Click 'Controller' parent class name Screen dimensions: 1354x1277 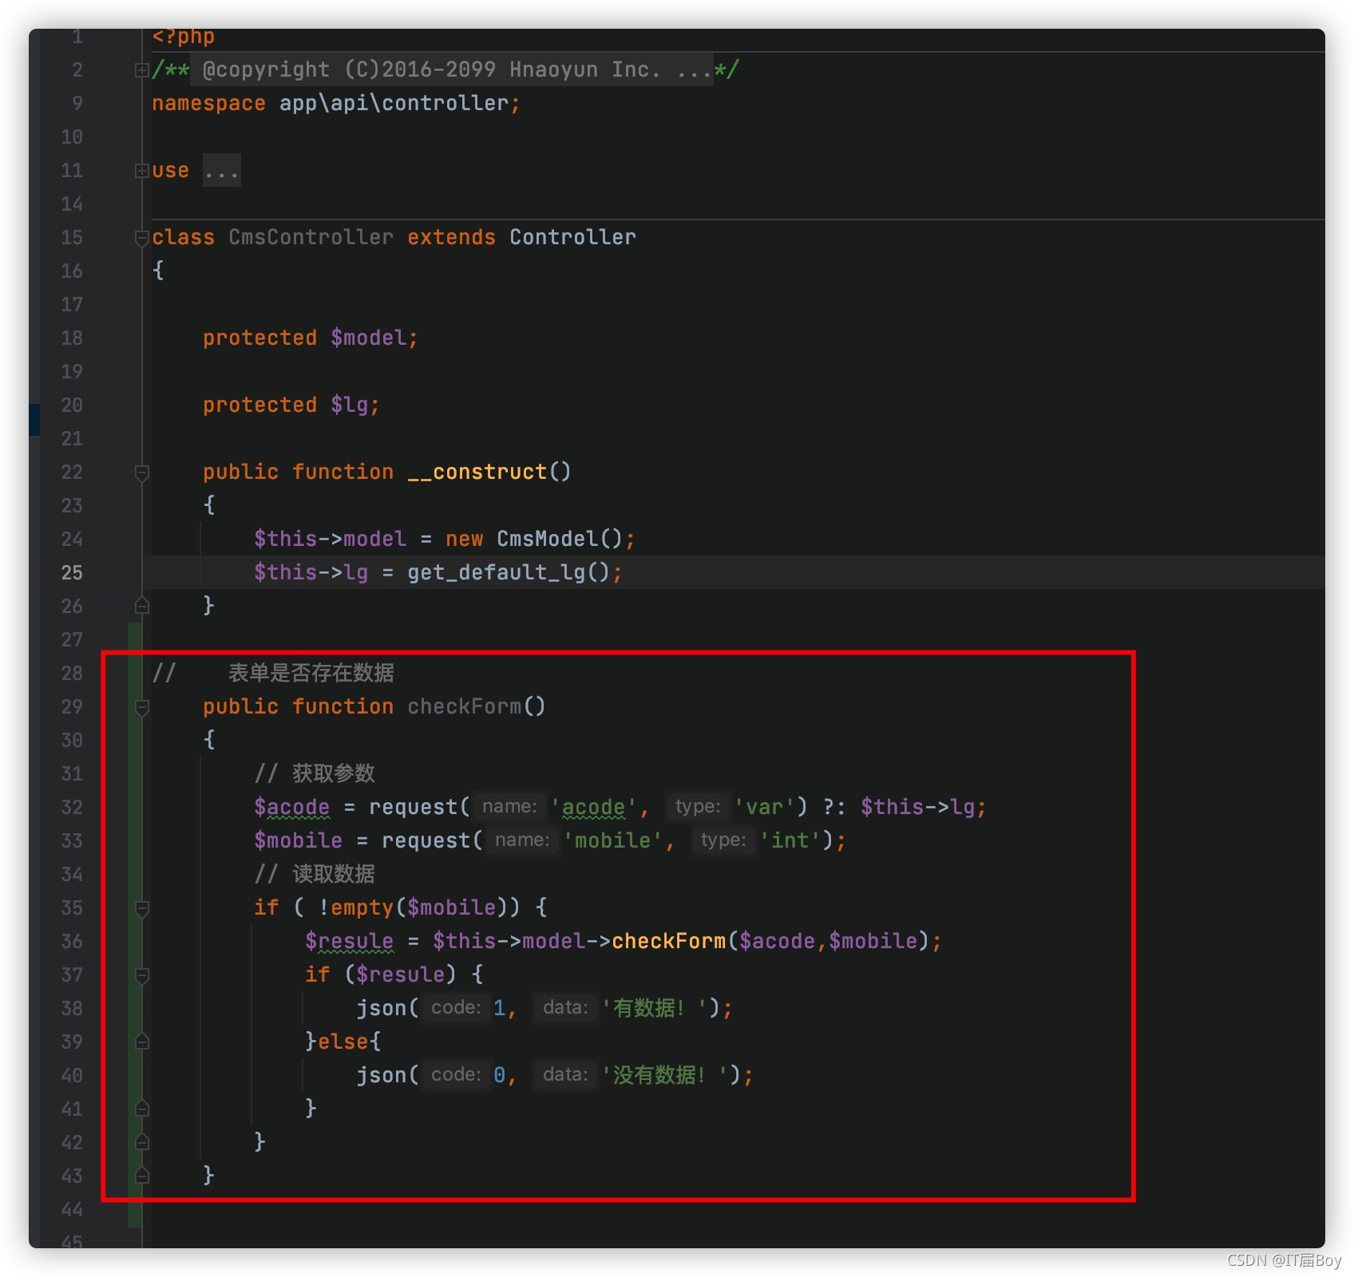point(572,238)
